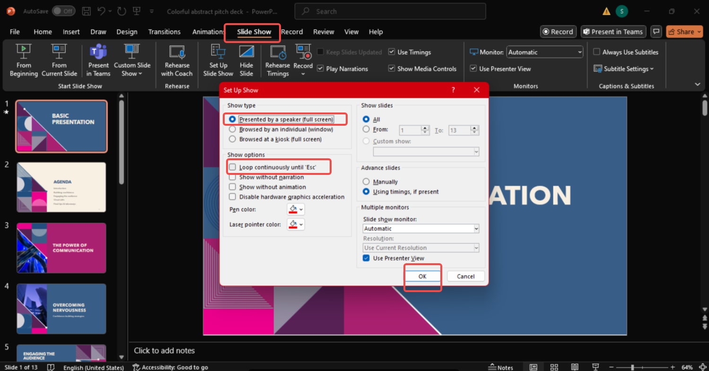Viewport: 709px width, 371px height.
Task: Open the Review tab
Action: [x=324, y=32]
